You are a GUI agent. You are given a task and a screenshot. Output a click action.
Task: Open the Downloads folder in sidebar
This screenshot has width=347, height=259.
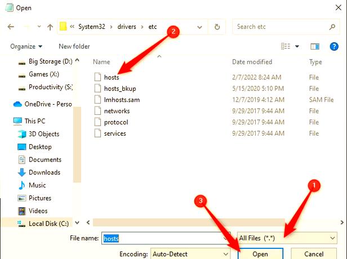click(x=44, y=172)
